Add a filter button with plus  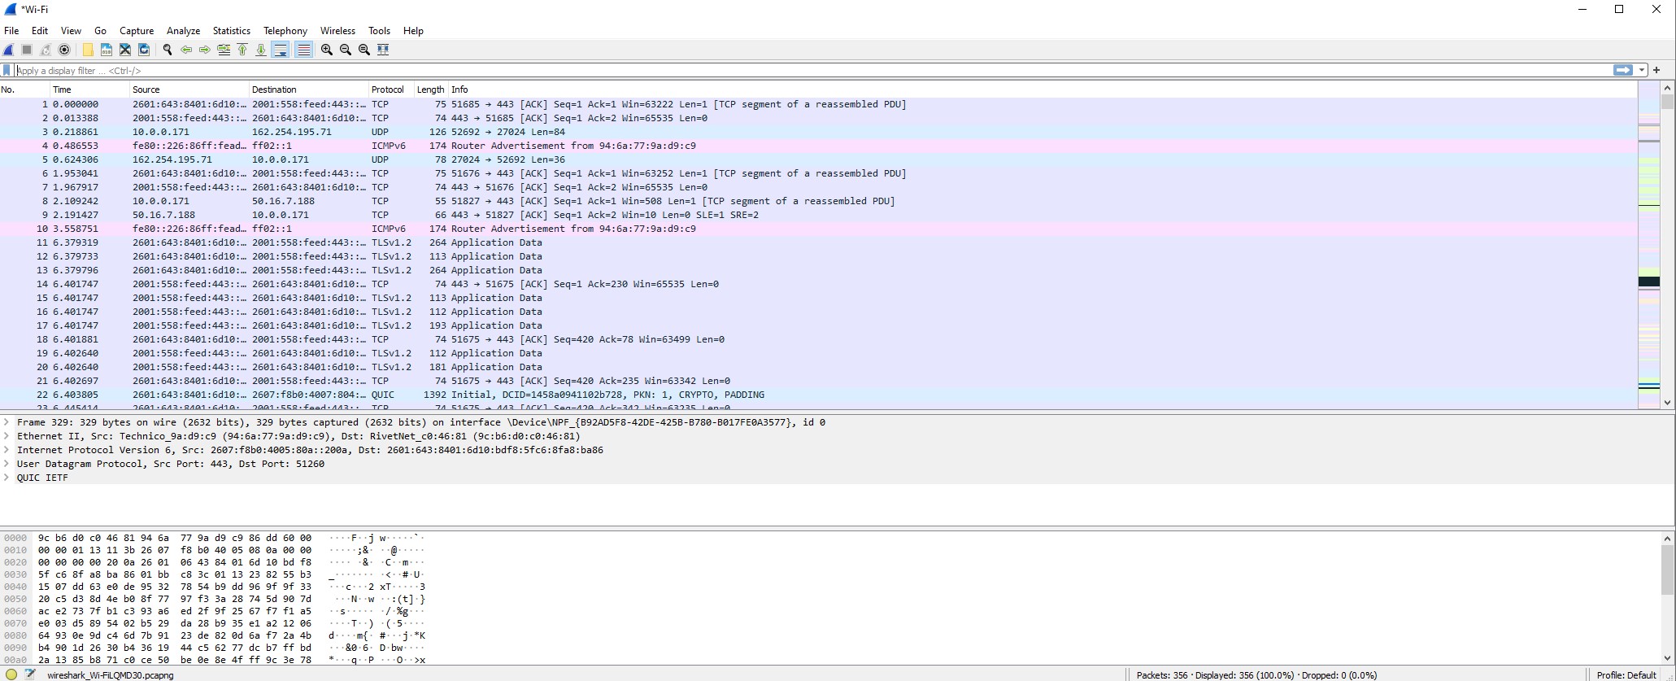pyautogui.click(x=1656, y=70)
